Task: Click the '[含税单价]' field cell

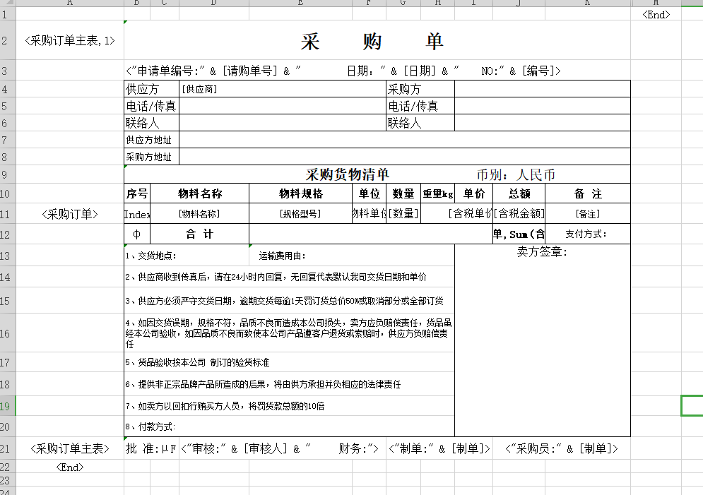Action: (x=474, y=214)
